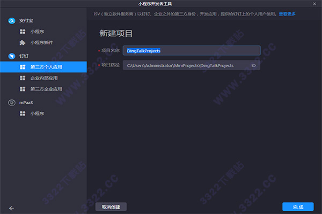
Task: Open the folder browse icon in project path
Action: coord(254,65)
